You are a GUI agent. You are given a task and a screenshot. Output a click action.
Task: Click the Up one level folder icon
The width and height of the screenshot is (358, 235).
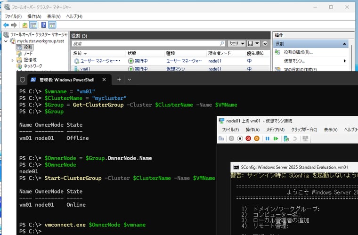click(24, 25)
